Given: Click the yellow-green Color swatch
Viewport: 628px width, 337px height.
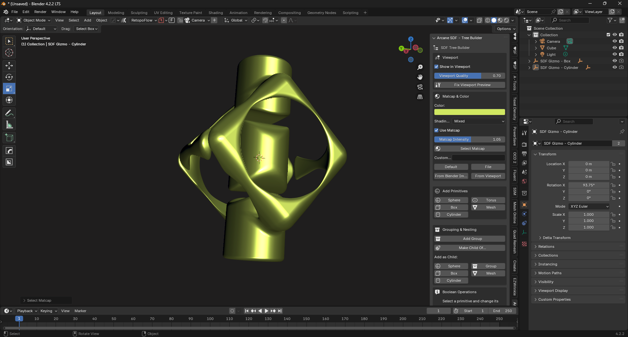Looking at the screenshot, I should [x=469, y=112].
